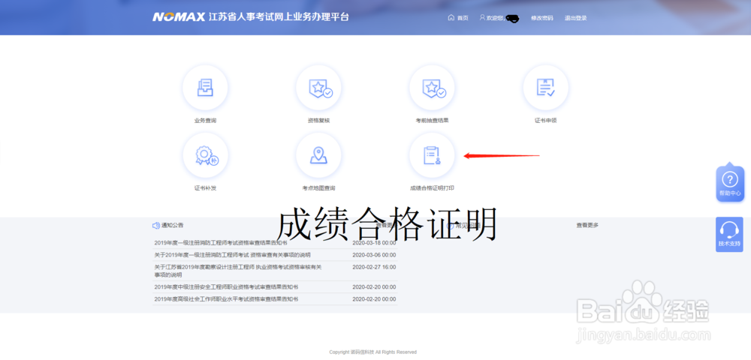Screen dimensions: 751x360
Task: Click the 考前抽查结果 label
Action: tap(432, 121)
